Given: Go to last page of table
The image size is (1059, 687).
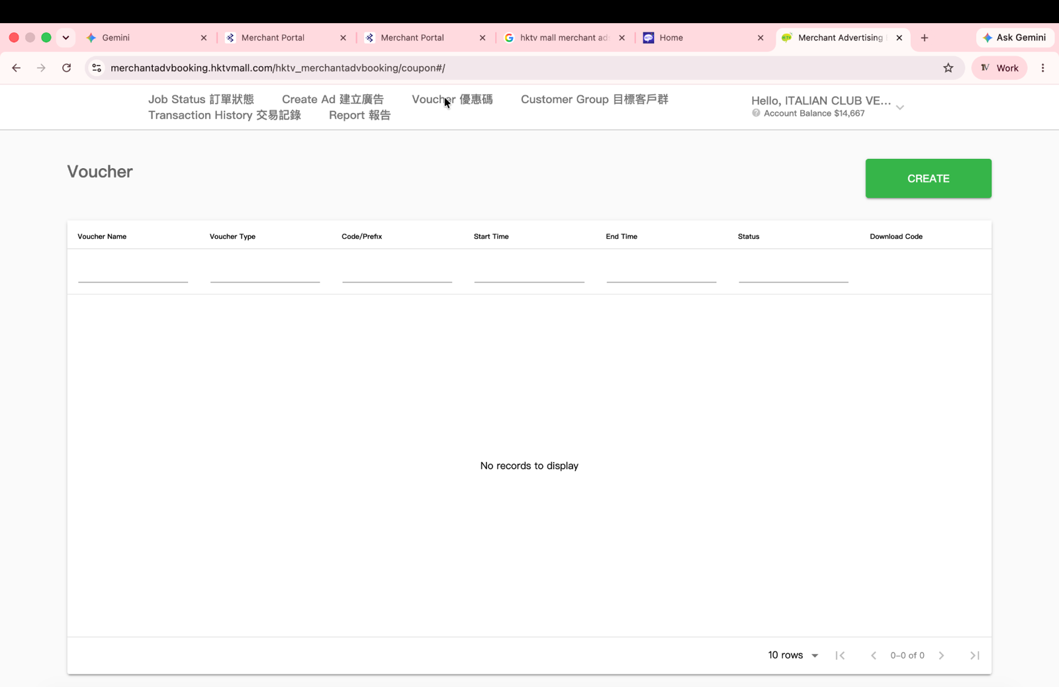Looking at the screenshot, I should pyautogui.click(x=974, y=655).
